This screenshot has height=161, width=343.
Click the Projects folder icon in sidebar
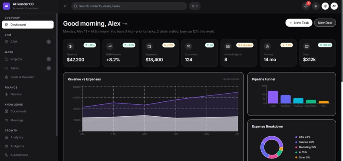pos(6,59)
